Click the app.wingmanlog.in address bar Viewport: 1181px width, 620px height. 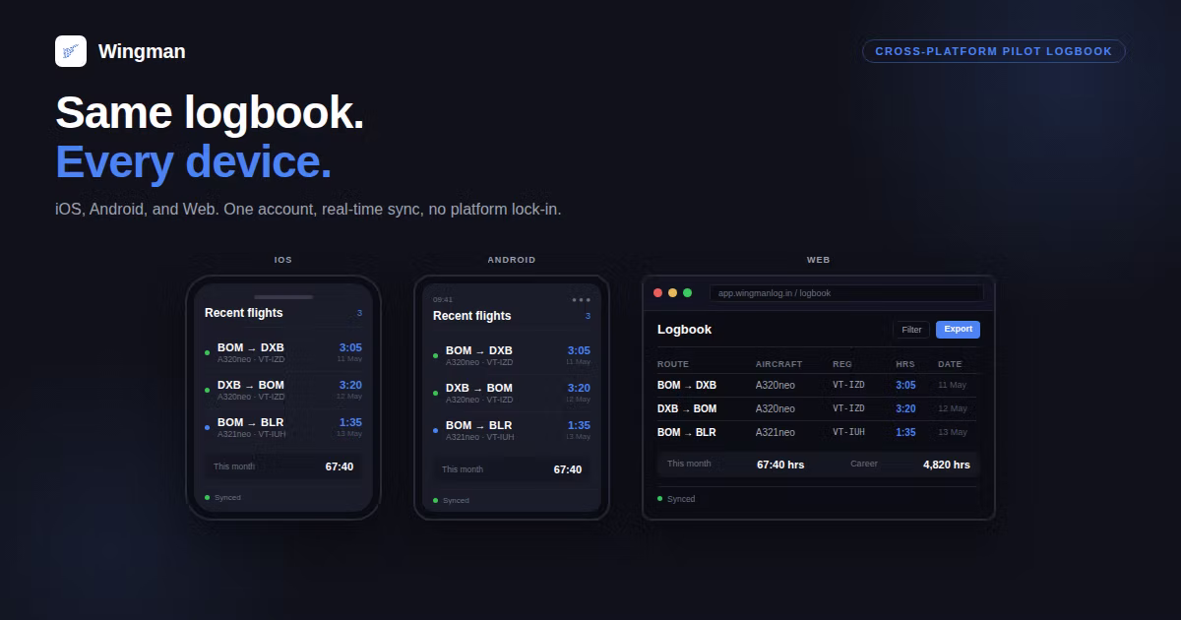[x=845, y=293]
